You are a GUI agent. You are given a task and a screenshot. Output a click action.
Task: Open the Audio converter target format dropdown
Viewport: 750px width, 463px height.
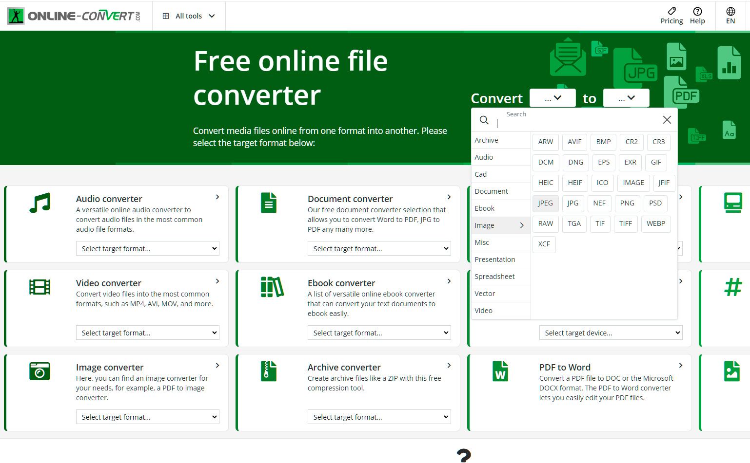click(147, 248)
